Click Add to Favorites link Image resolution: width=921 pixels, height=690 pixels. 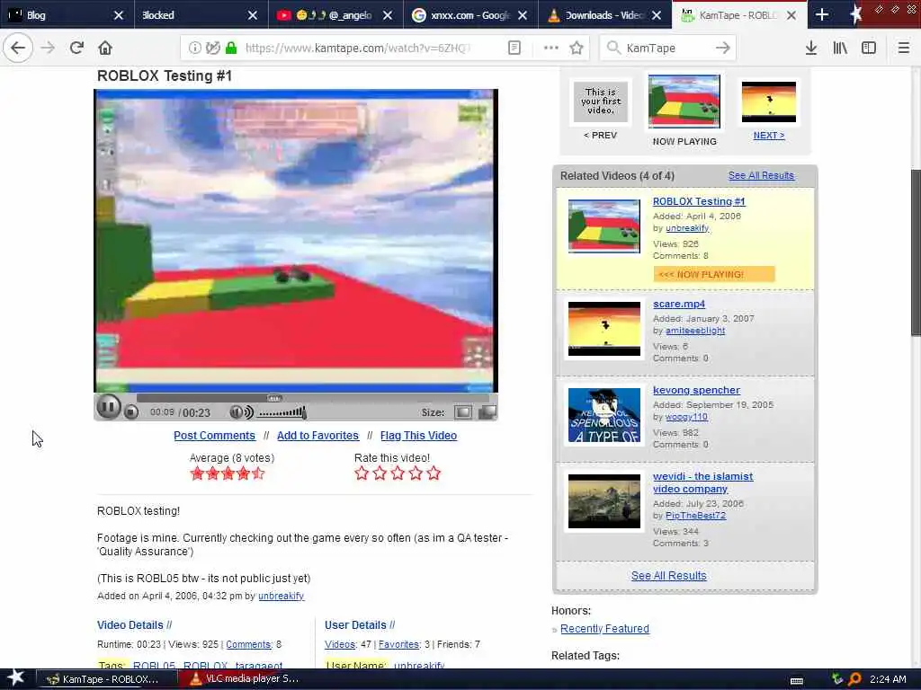click(317, 436)
